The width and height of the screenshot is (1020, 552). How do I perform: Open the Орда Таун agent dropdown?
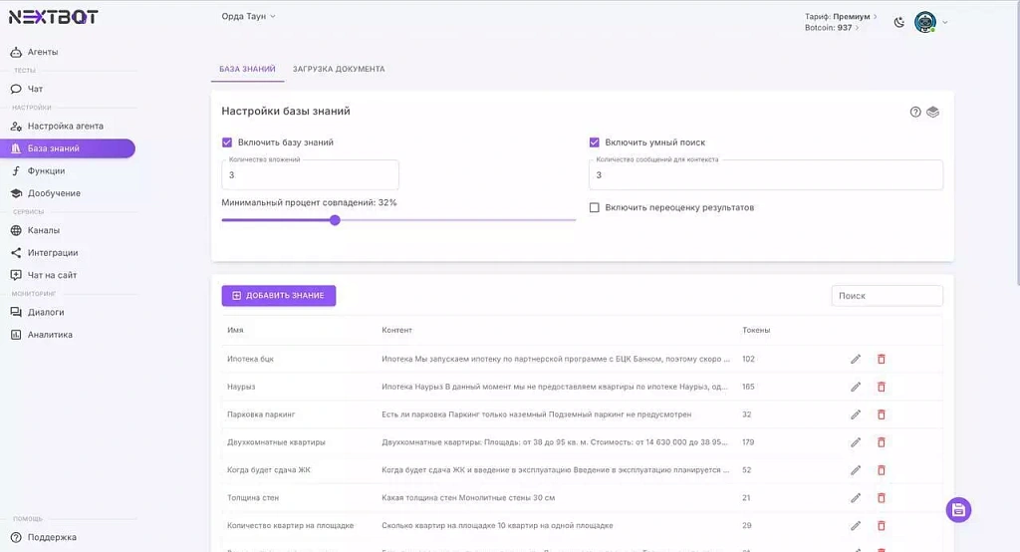click(248, 16)
